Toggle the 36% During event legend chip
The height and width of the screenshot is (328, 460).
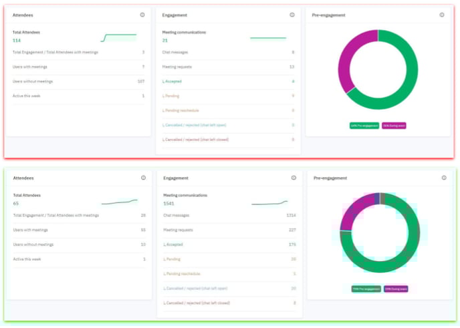(394, 126)
